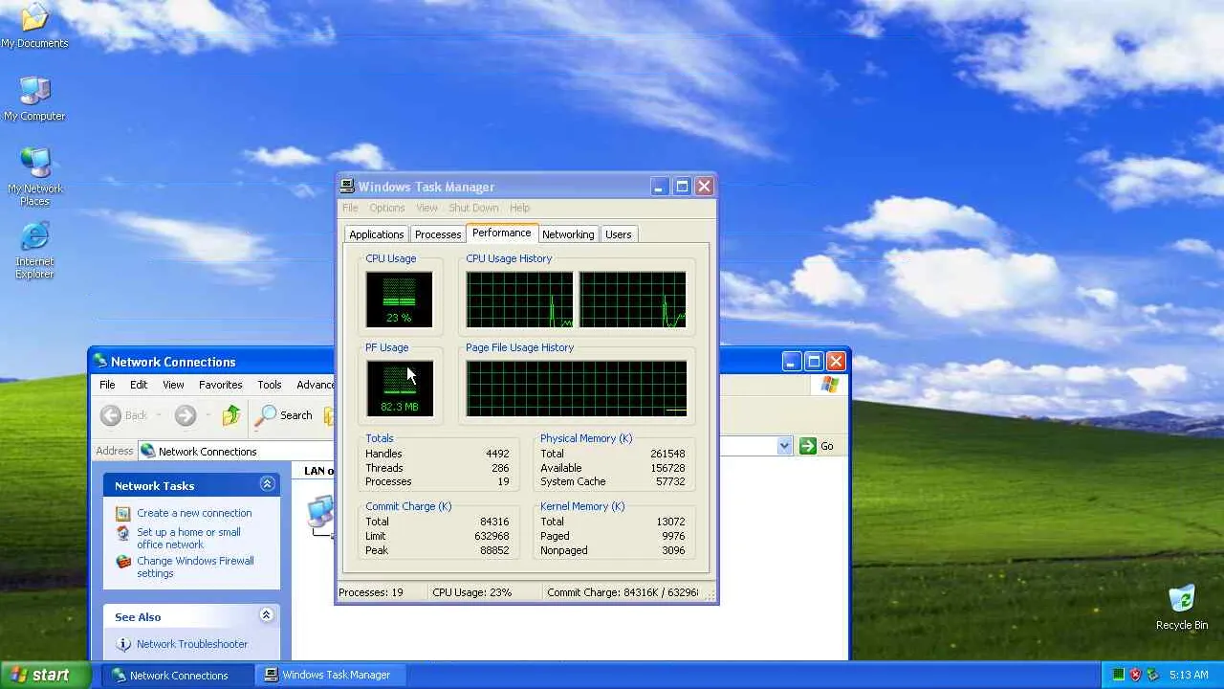Open the Back button history dropdown arrow
Image resolution: width=1224 pixels, height=689 pixels.
(159, 415)
